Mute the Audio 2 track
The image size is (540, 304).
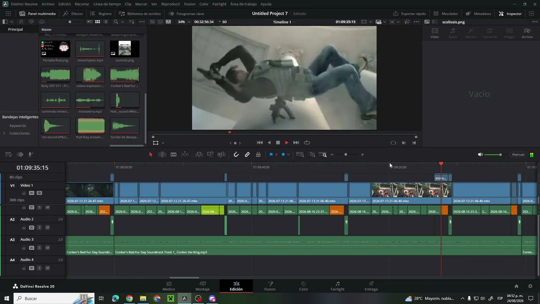click(47, 228)
